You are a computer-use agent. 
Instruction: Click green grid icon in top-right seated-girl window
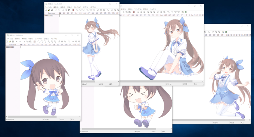click(x=186, y=12)
